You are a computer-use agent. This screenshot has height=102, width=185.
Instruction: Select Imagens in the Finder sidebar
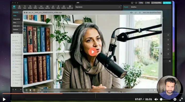point(17,61)
